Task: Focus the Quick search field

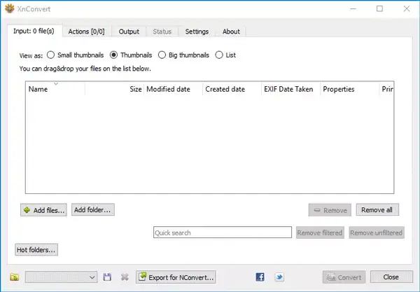Action: pyautogui.click(x=223, y=232)
